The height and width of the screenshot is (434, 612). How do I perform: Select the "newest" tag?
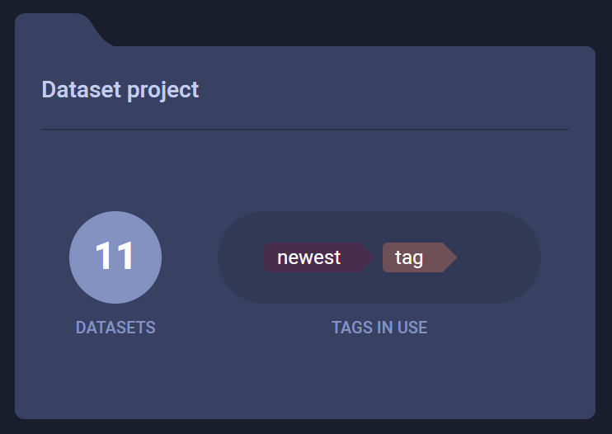pyautogui.click(x=309, y=257)
